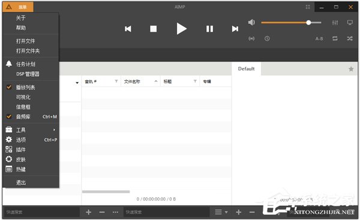Open 选项 with the gear icon

coord(31,140)
